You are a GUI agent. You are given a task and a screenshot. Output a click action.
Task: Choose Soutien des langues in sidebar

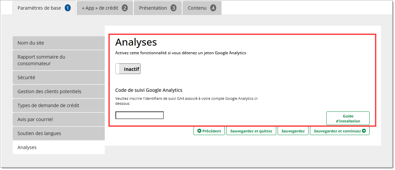(x=59, y=133)
